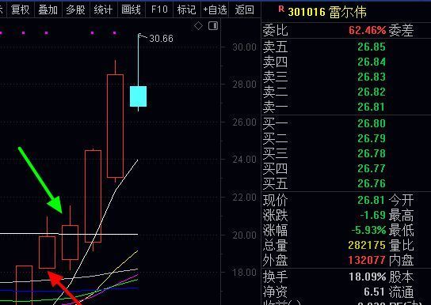
Task: Select 卖四 price 26.84
Action: point(372,62)
